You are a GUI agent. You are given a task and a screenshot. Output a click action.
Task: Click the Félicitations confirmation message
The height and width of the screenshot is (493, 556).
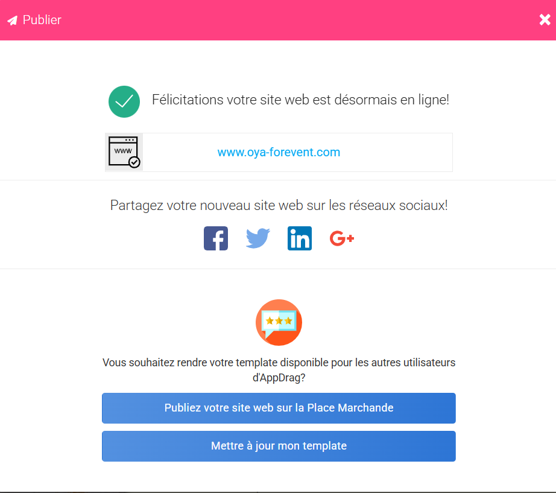(x=300, y=100)
